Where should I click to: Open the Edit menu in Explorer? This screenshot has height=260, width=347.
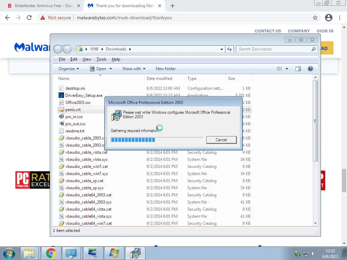74,59
